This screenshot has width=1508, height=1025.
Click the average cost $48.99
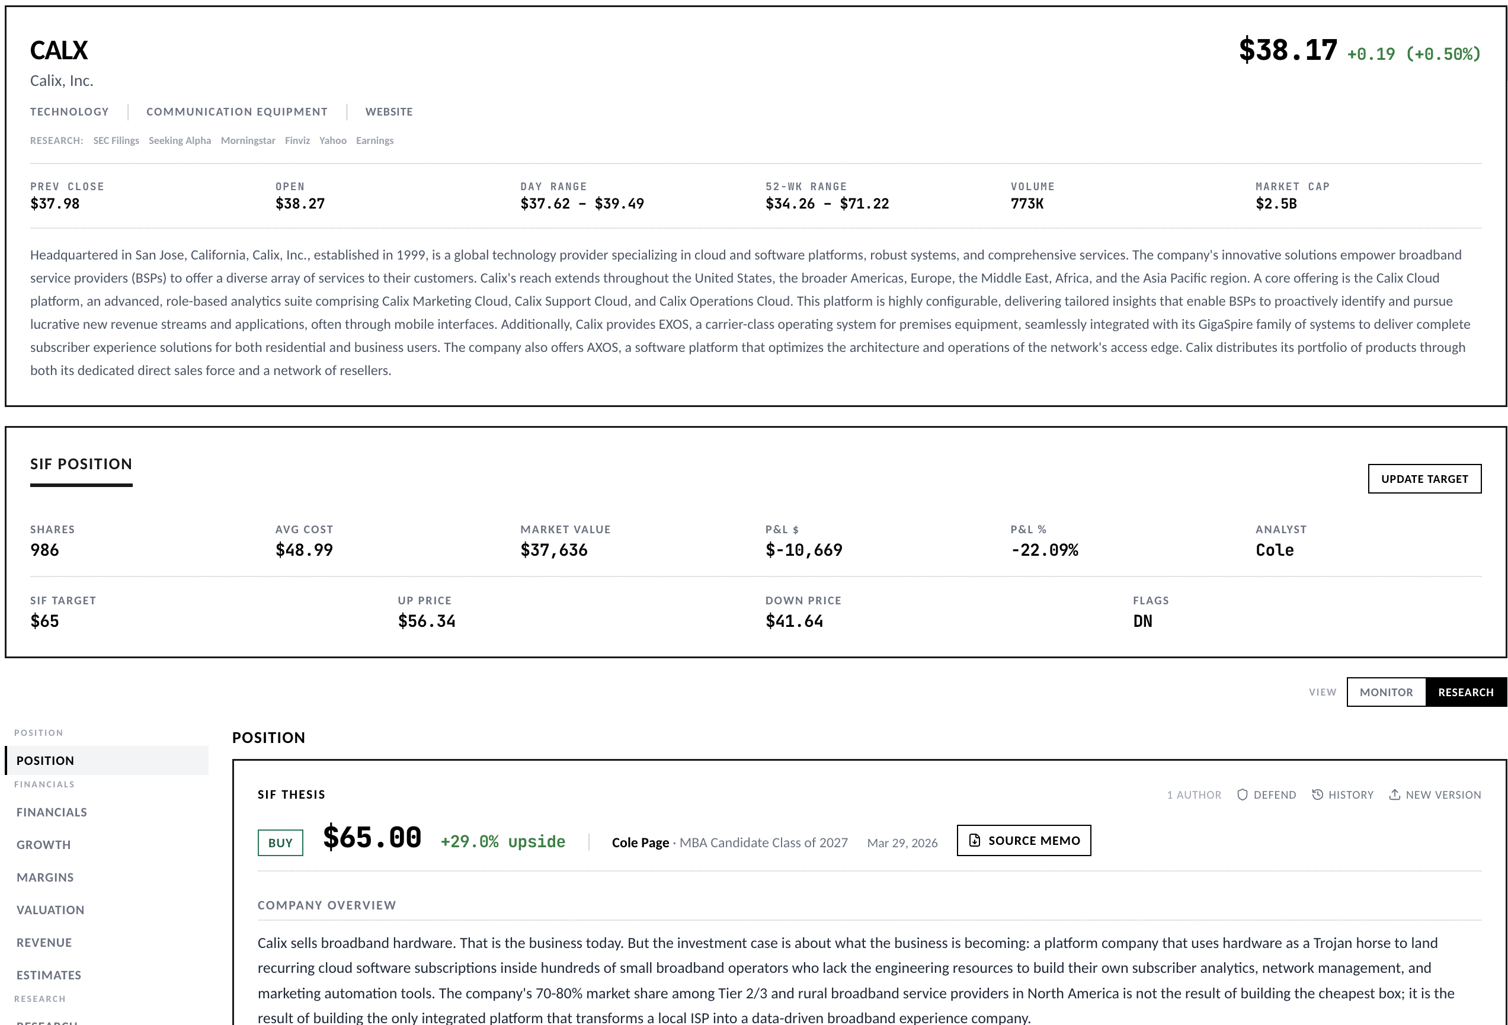point(305,550)
